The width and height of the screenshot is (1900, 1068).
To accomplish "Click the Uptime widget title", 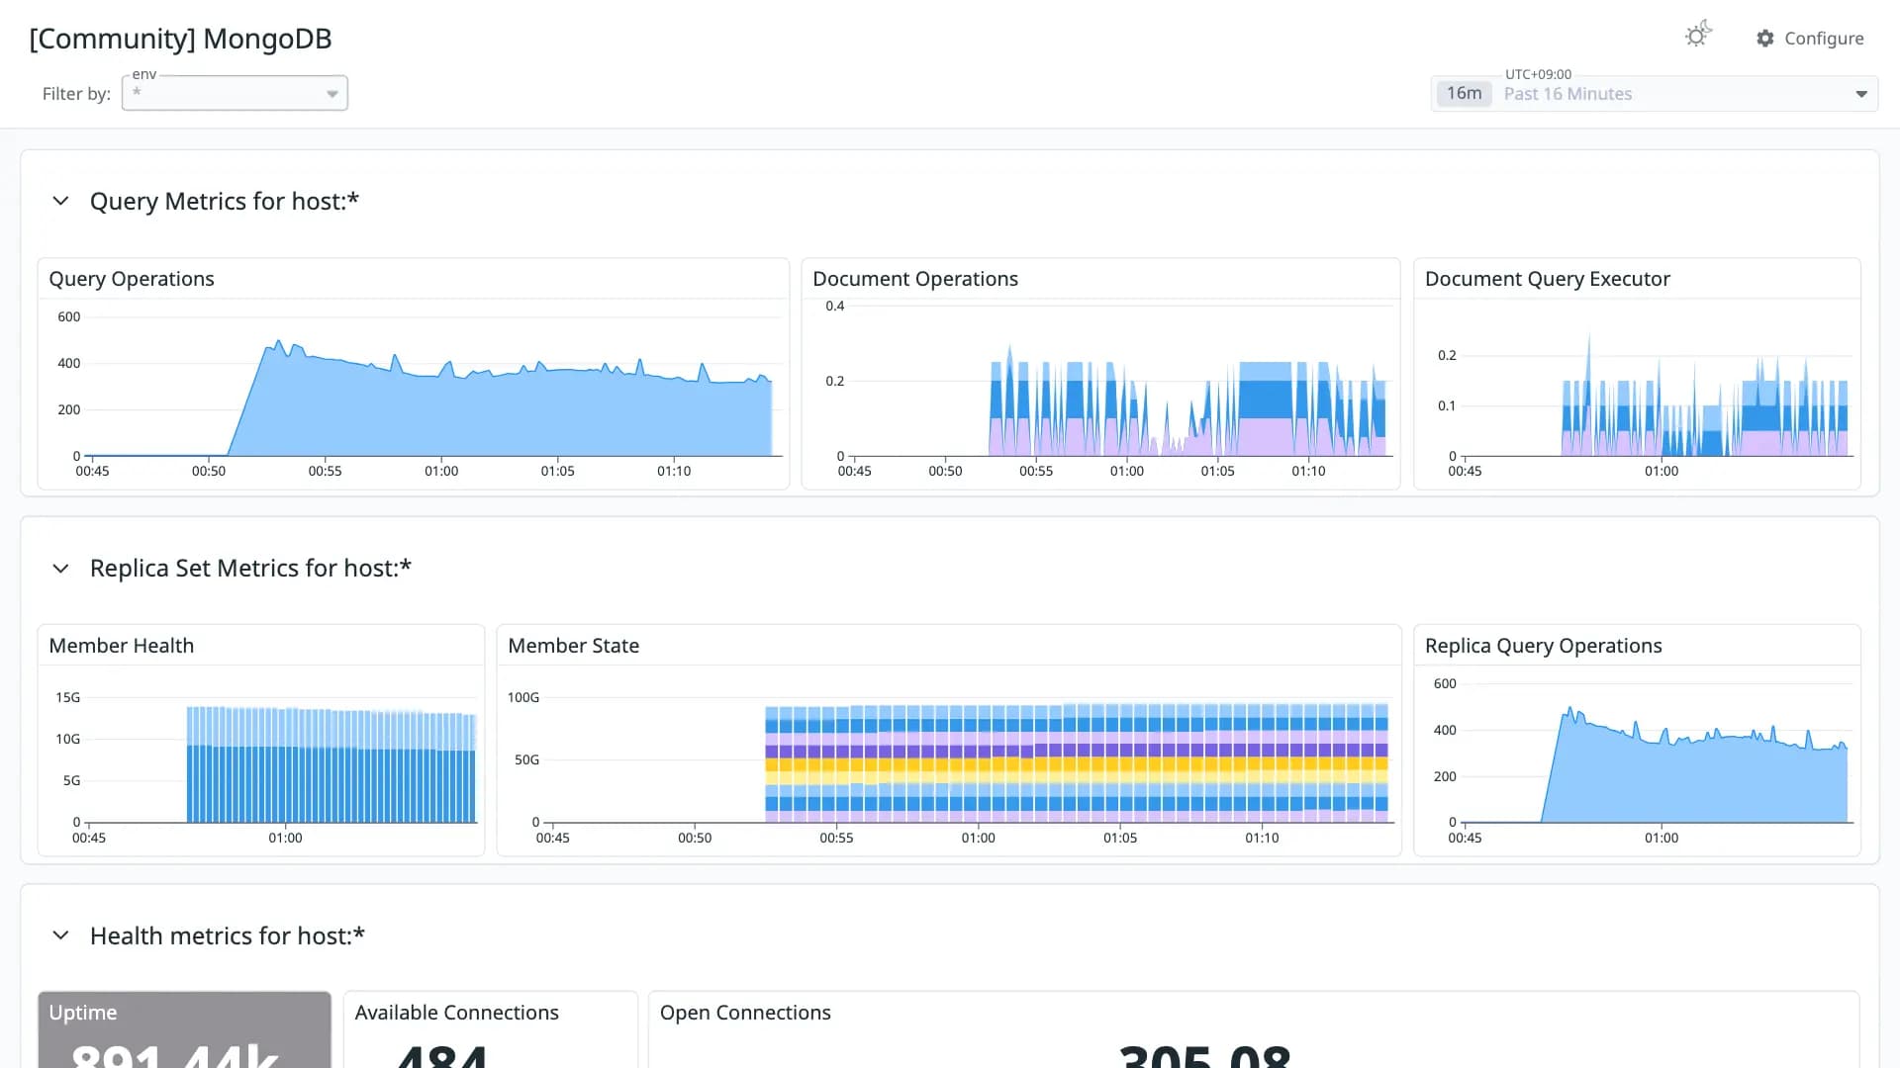I will tap(83, 1013).
